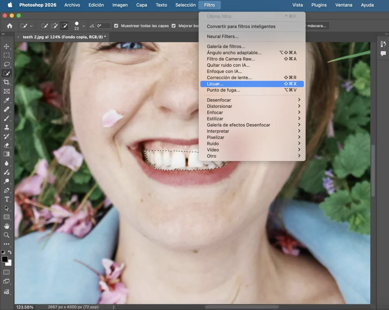Select the Zoom tool
The height and width of the screenshot is (310, 389).
(6, 235)
